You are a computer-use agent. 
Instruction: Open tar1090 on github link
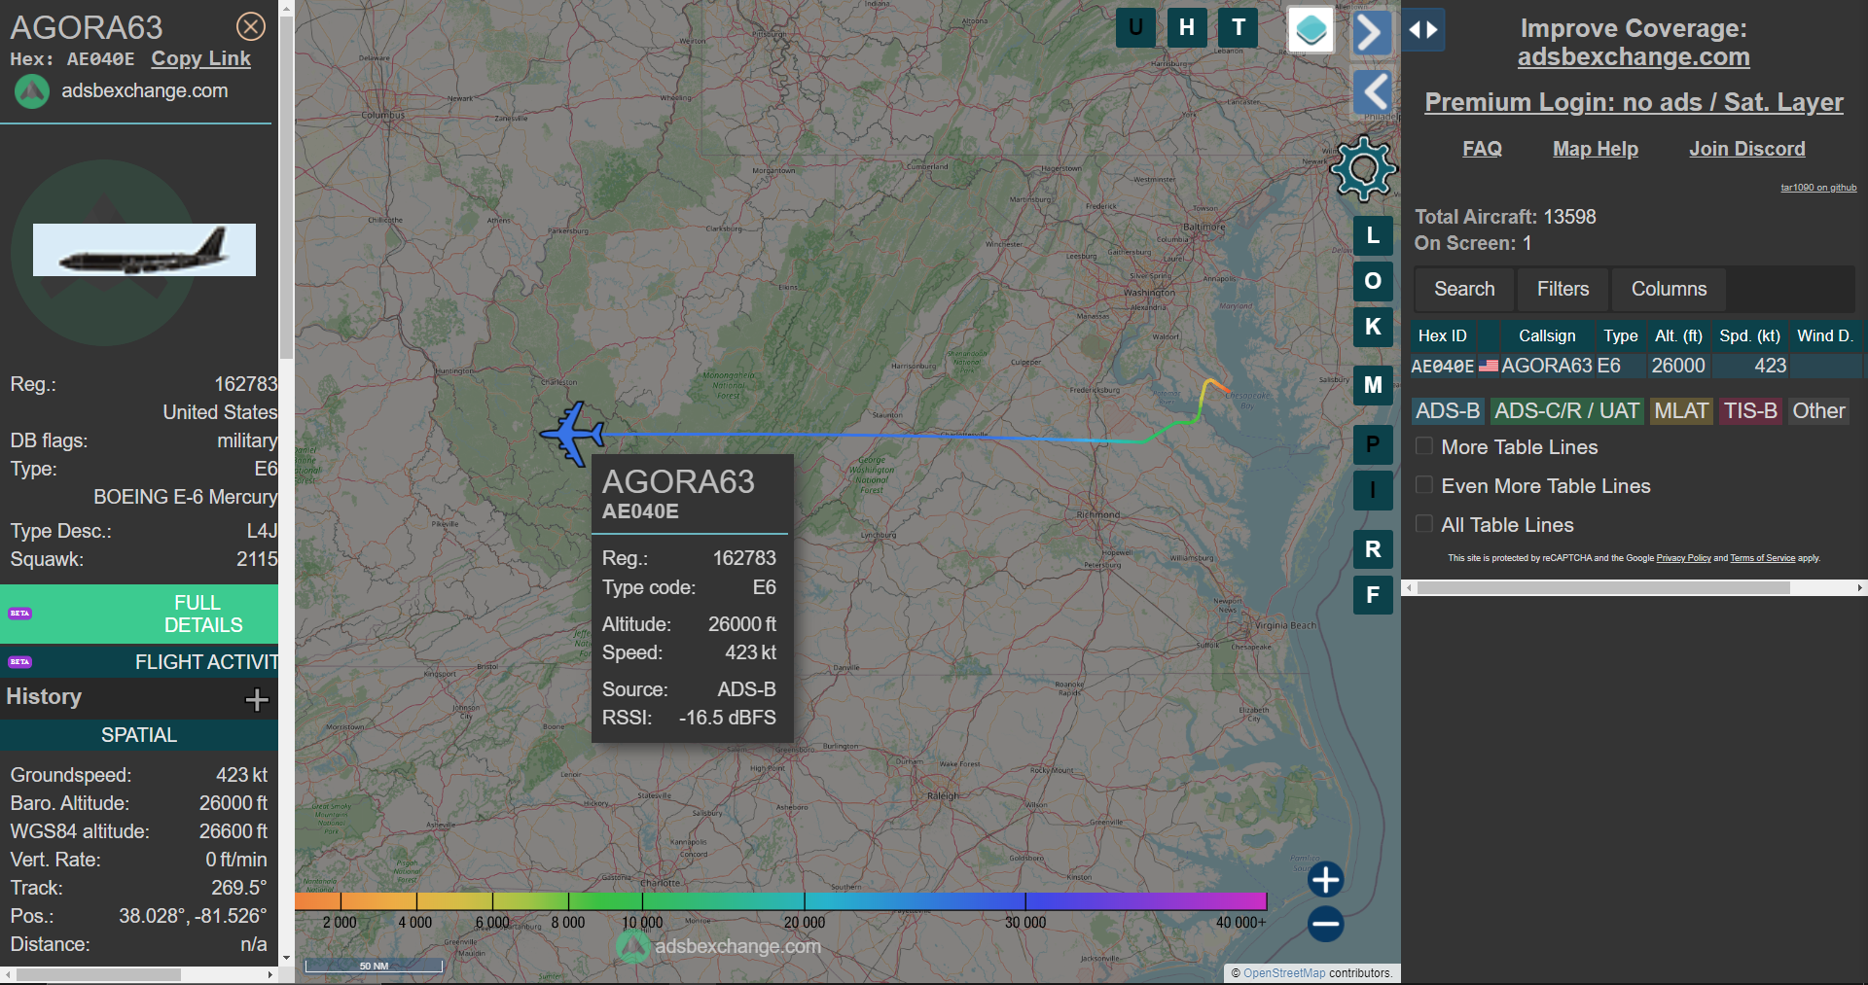click(1818, 188)
